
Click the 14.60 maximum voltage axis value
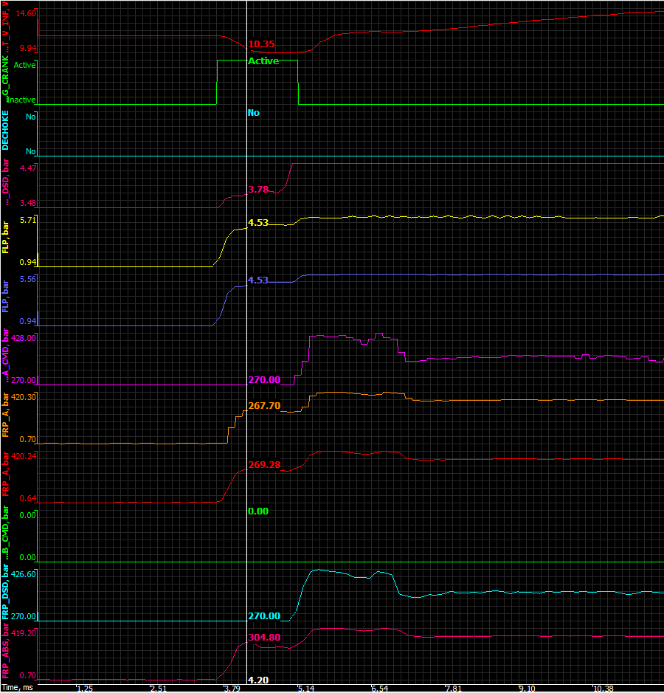(27, 13)
